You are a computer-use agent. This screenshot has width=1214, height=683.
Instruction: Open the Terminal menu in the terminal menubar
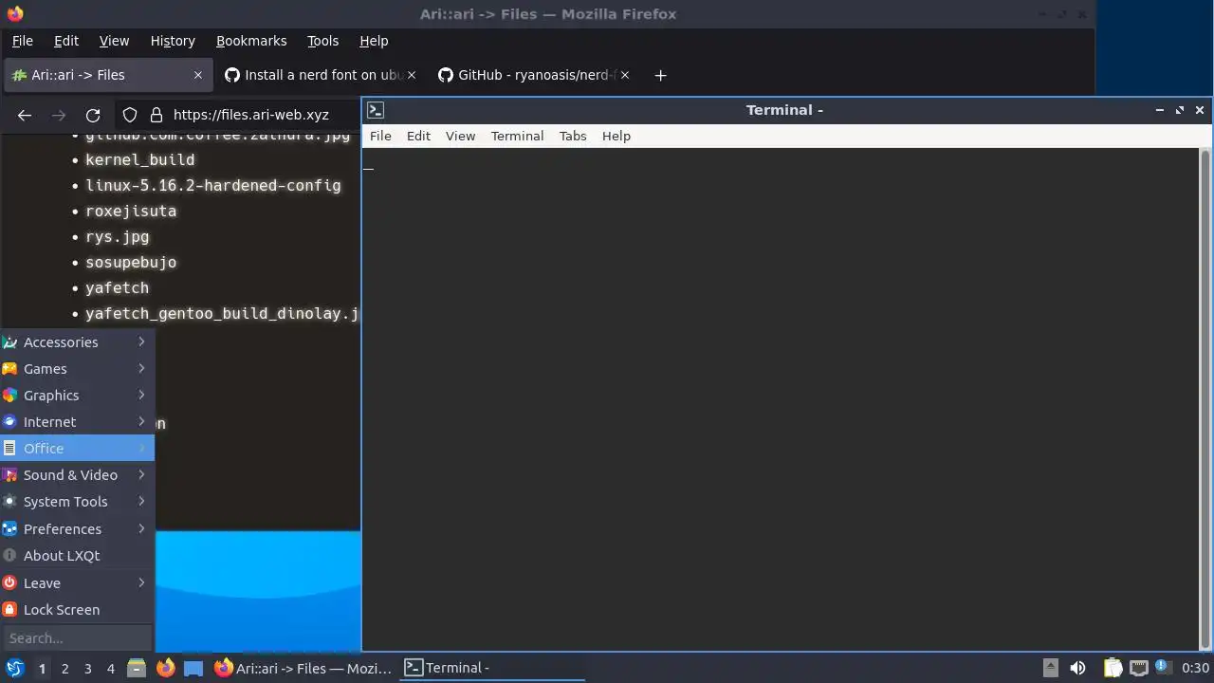pyautogui.click(x=517, y=136)
